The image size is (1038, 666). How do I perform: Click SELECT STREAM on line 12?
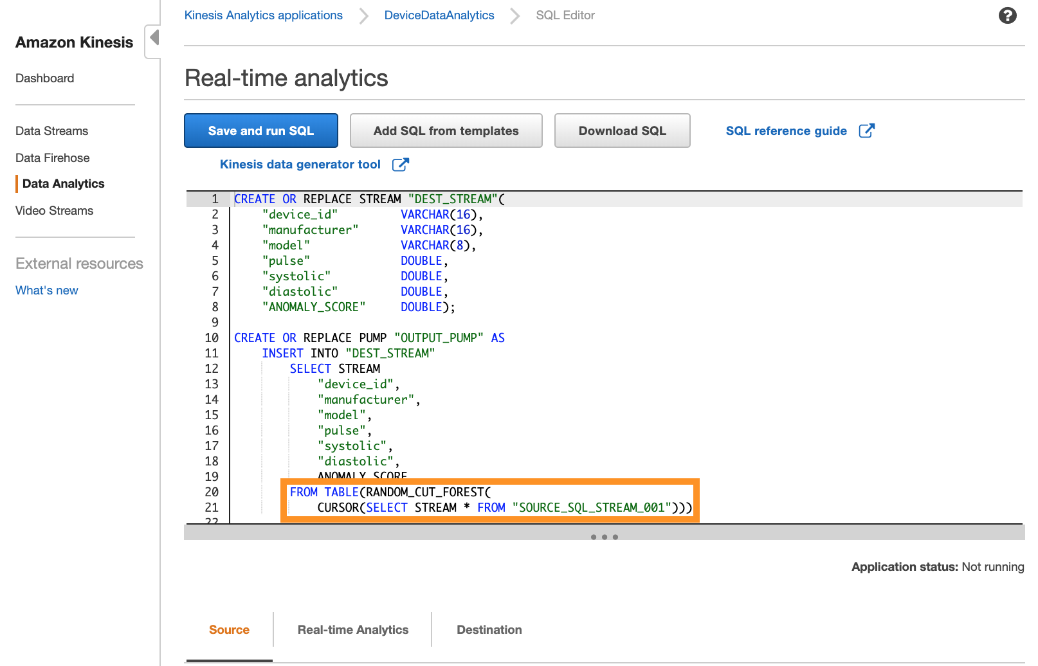pyautogui.click(x=335, y=369)
